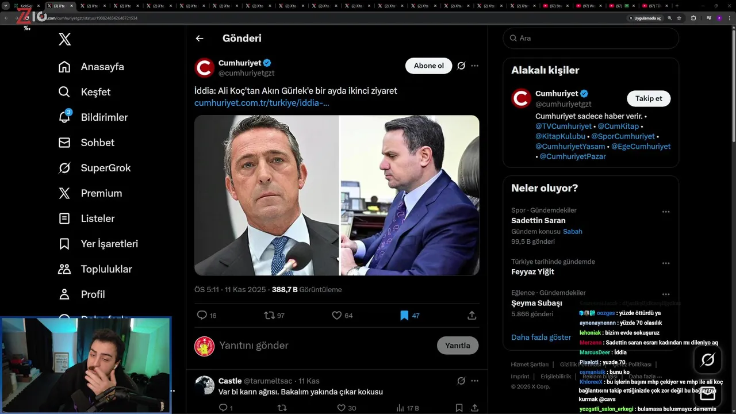
Task: Click the Abone ol button
Action: coord(428,66)
